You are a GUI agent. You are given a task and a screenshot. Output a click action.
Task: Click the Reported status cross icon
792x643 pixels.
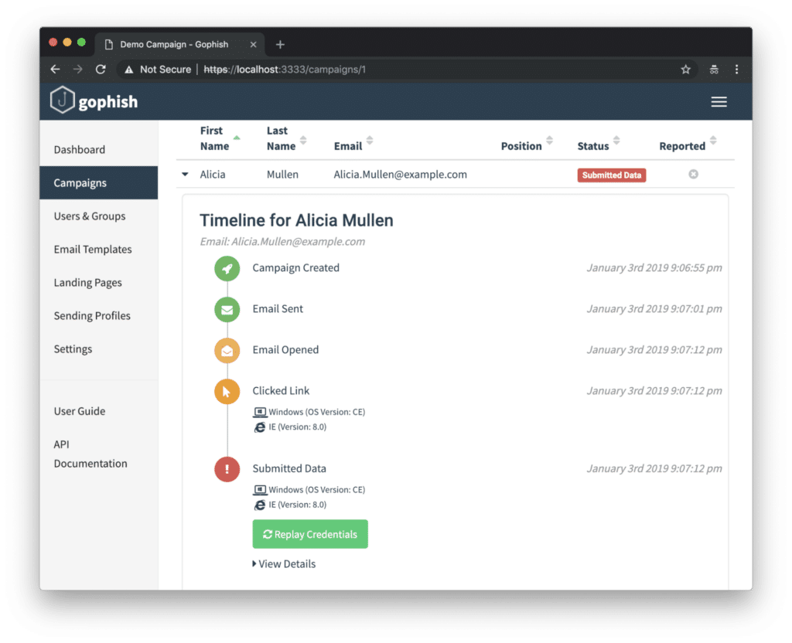(x=693, y=175)
